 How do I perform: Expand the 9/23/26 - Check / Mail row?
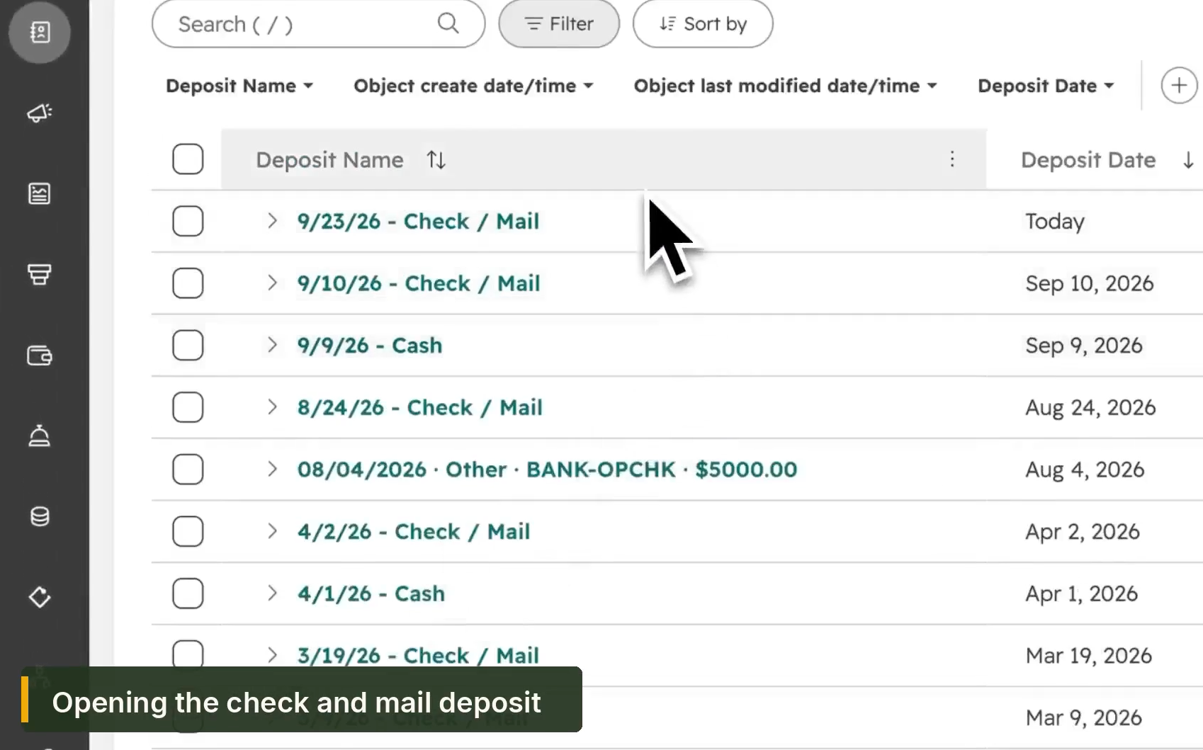pyautogui.click(x=272, y=221)
